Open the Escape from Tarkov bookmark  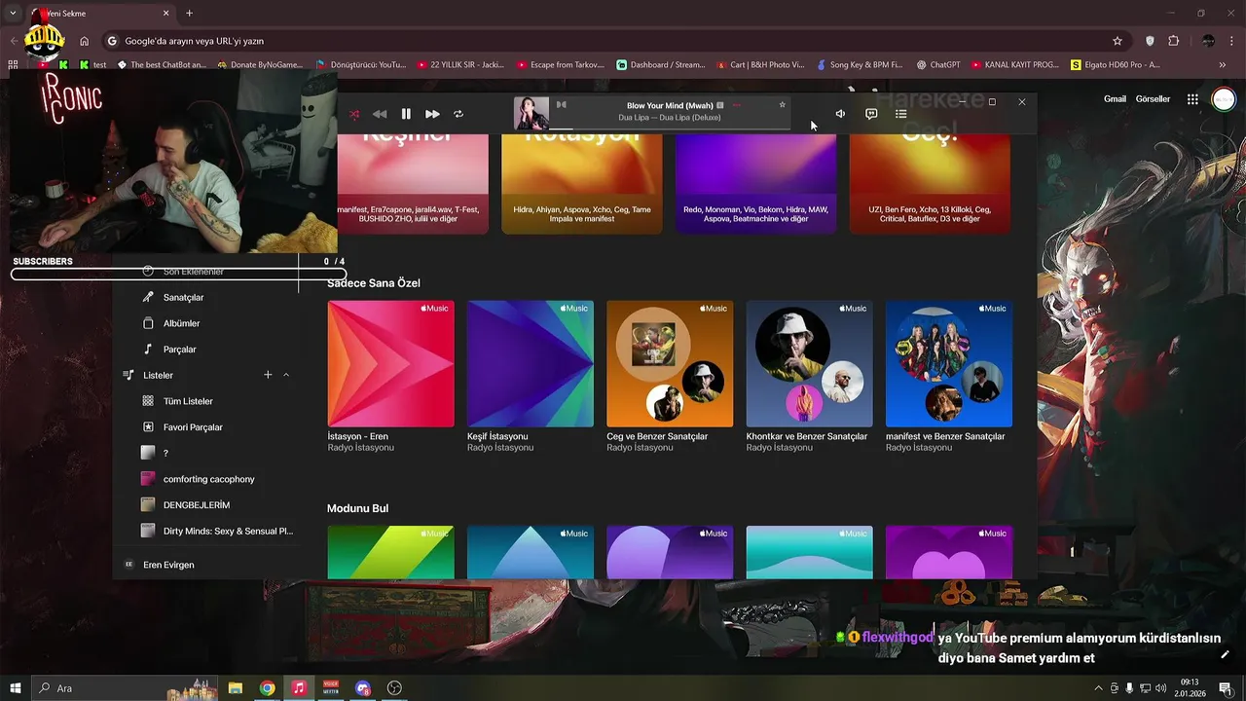click(x=561, y=65)
